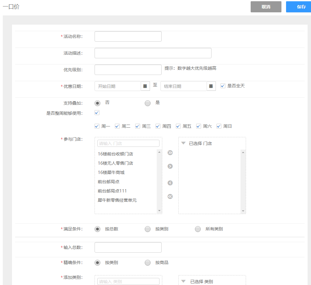This screenshot has height=285, width=311.
Task: Focus the 输入总数 input field
Action: pos(128,247)
